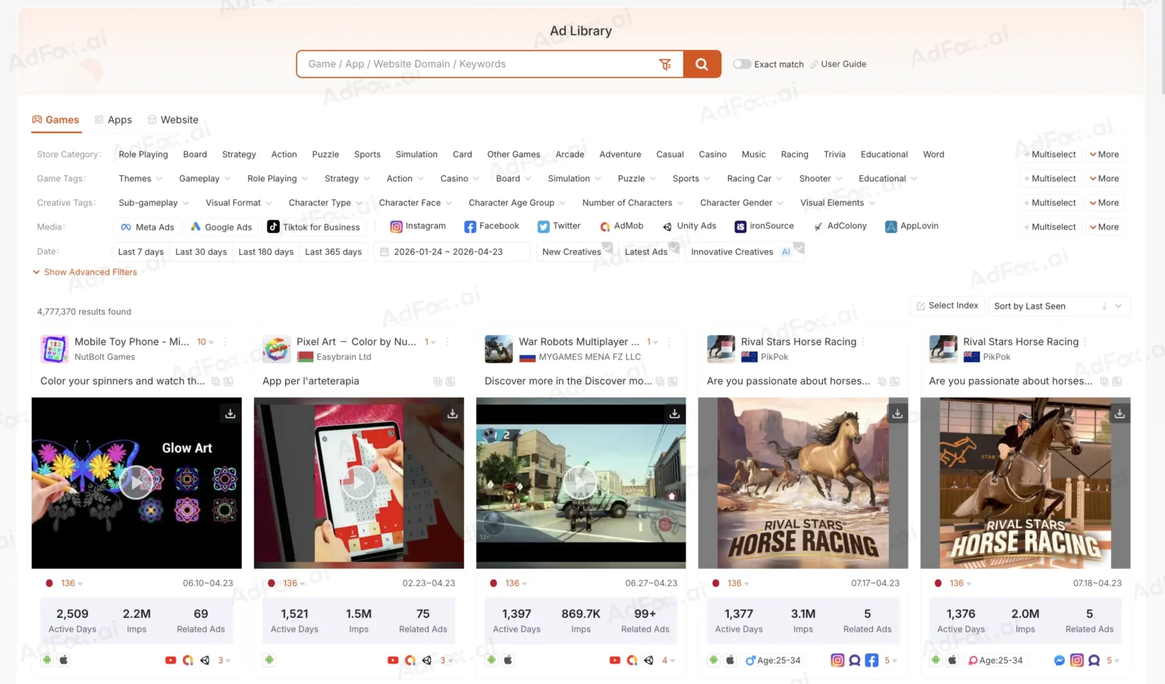The image size is (1165, 684).
Task: Click Android icon on Pixel Art card
Action: click(x=269, y=660)
